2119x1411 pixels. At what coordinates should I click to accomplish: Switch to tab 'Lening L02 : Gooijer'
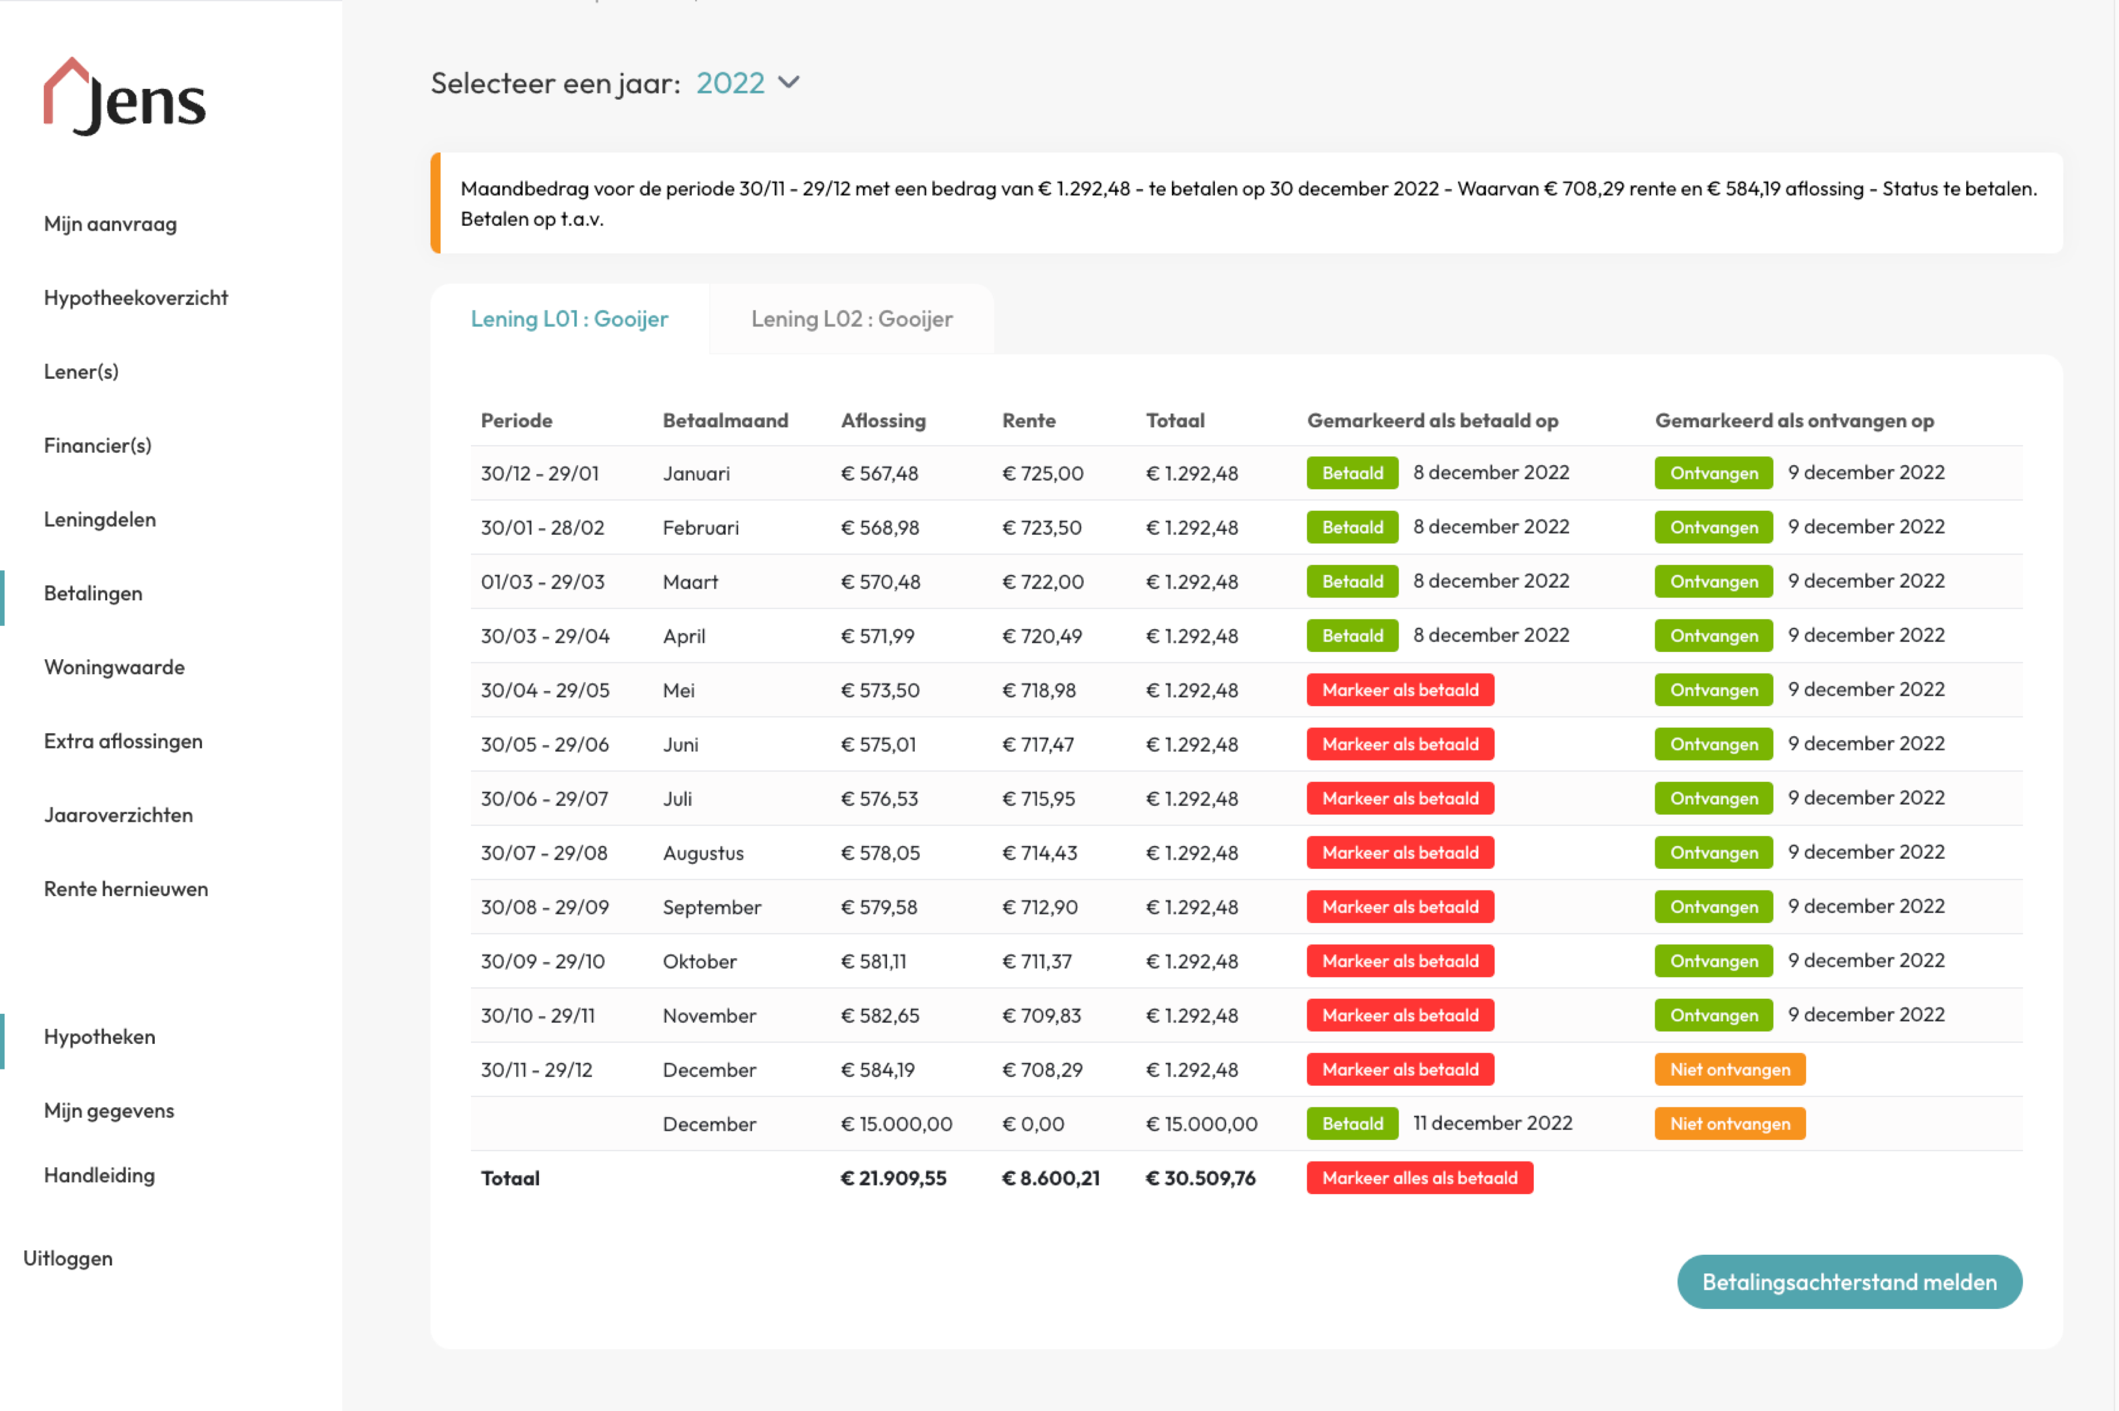(850, 319)
